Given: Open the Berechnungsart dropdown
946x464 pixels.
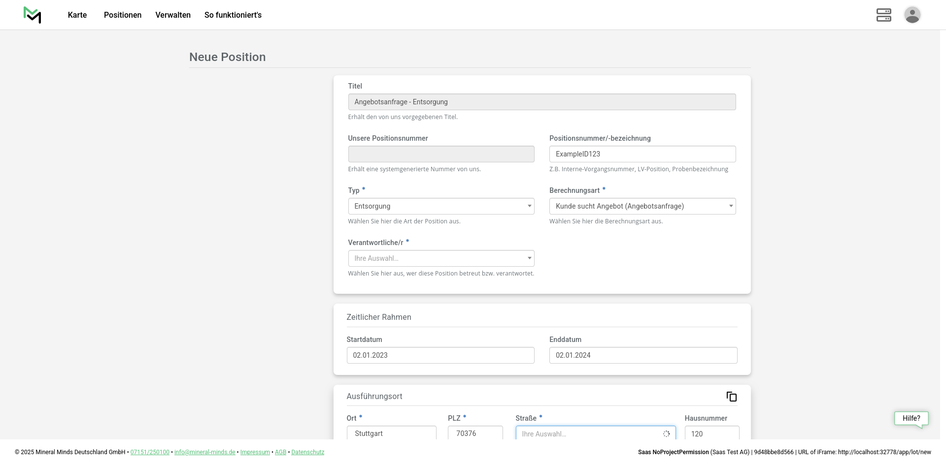Looking at the screenshot, I should coord(642,206).
